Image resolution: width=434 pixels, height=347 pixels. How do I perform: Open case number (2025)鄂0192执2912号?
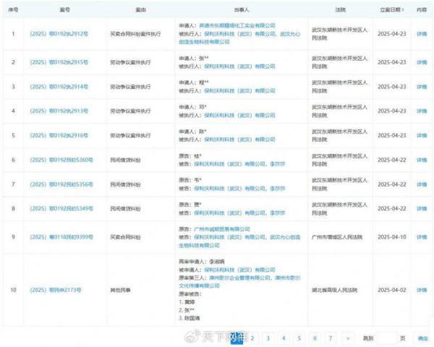(x=59, y=33)
